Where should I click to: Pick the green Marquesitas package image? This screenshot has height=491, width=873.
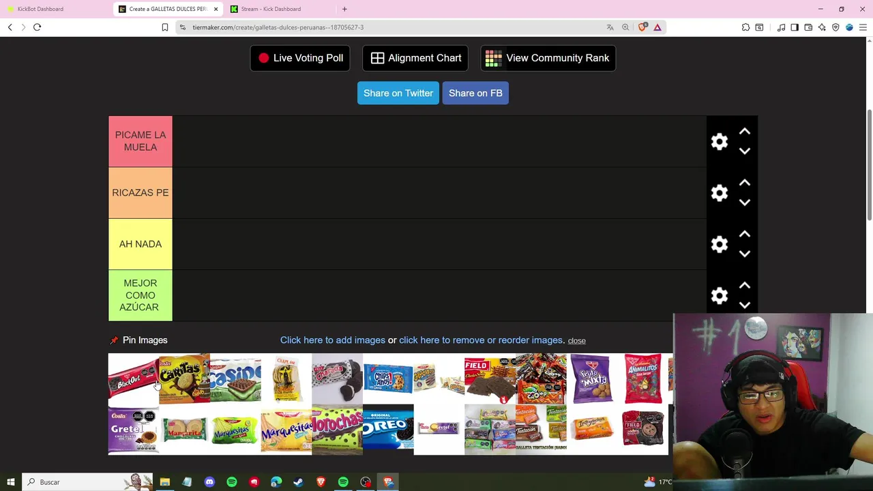pos(235,430)
